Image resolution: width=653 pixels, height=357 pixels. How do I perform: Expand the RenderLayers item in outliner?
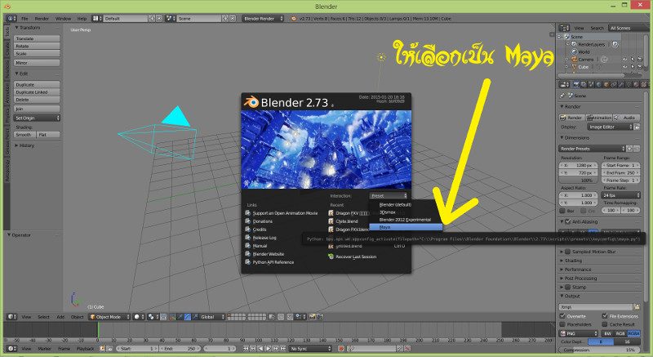(x=568, y=44)
